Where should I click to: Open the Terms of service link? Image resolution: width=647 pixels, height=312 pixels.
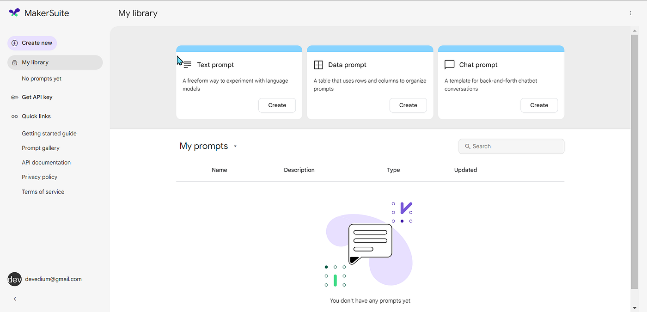click(x=43, y=192)
